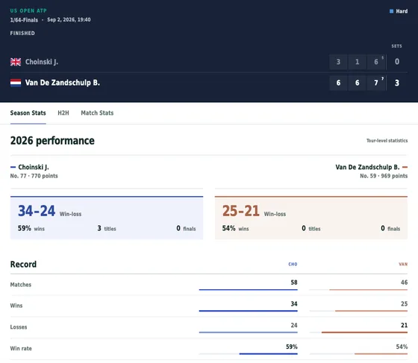Click the blue Hard surface indicator square
This screenshot has height=363, width=418.
(391, 11)
